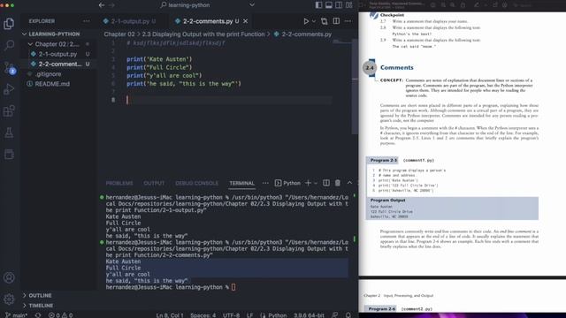Switch to the 2-2-comments.py tab
Viewport: 566px width, 318px height.
(x=207, y=21)
